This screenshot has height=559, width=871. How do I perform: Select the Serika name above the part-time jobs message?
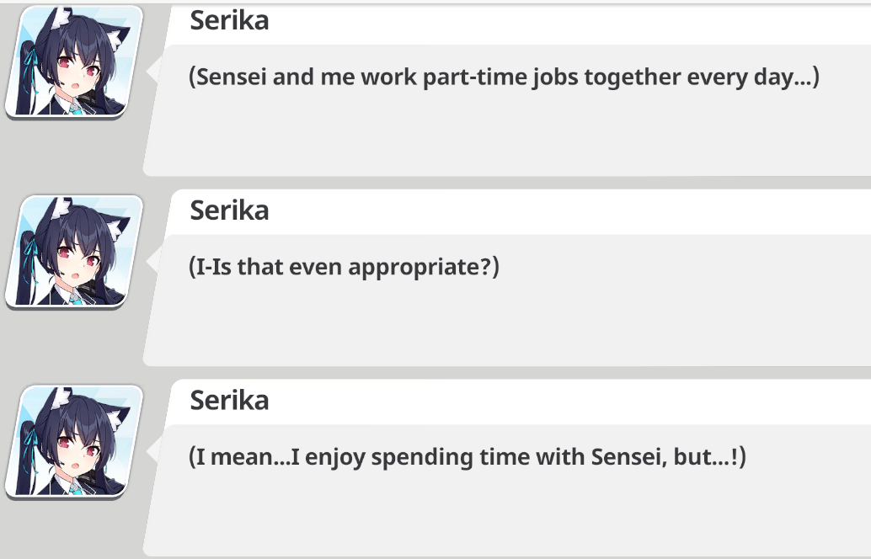point(229,20)
